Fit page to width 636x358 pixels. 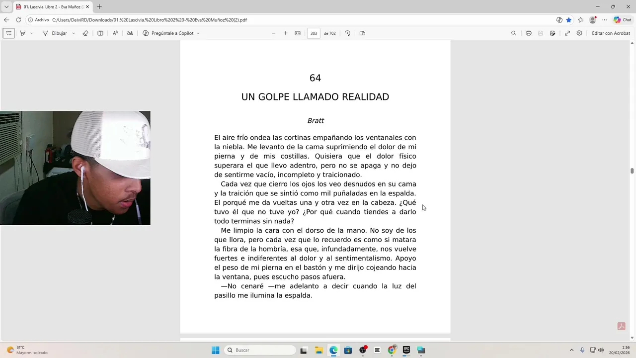tap(298, 33)
